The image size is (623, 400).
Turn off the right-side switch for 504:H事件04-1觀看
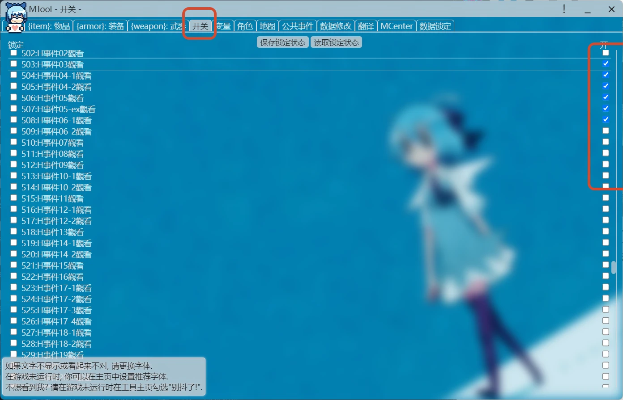click(x=606, y=75)
